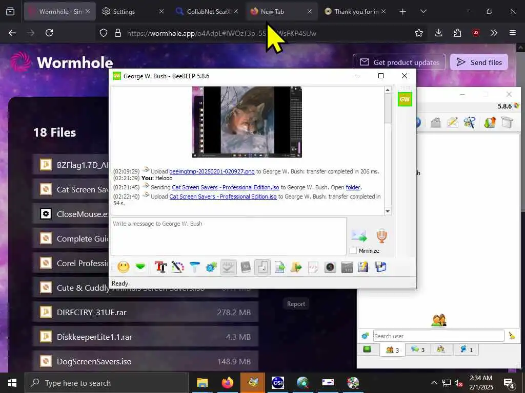Click the magnifier users search icon in BeeBEEP toolbar
Image resolution: width=525 pixels, height=393 pixels.
(470, 122)
